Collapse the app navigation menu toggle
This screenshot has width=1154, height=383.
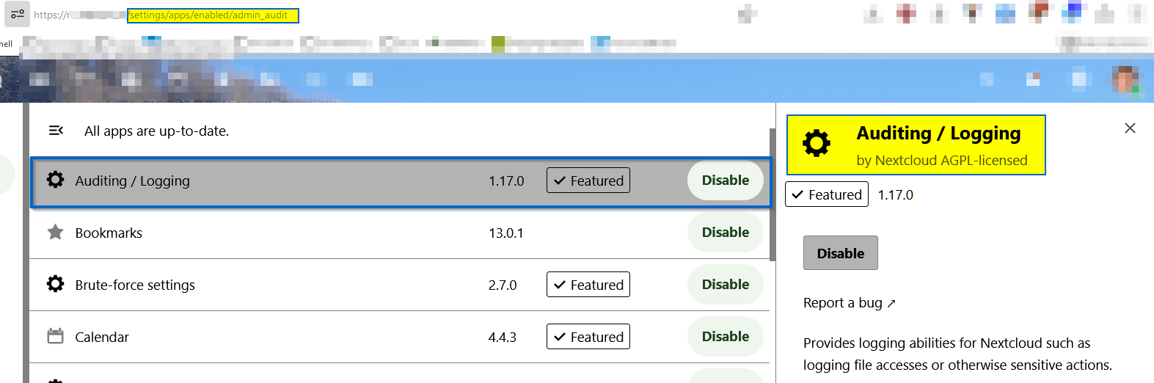click(x=56, y=131)
